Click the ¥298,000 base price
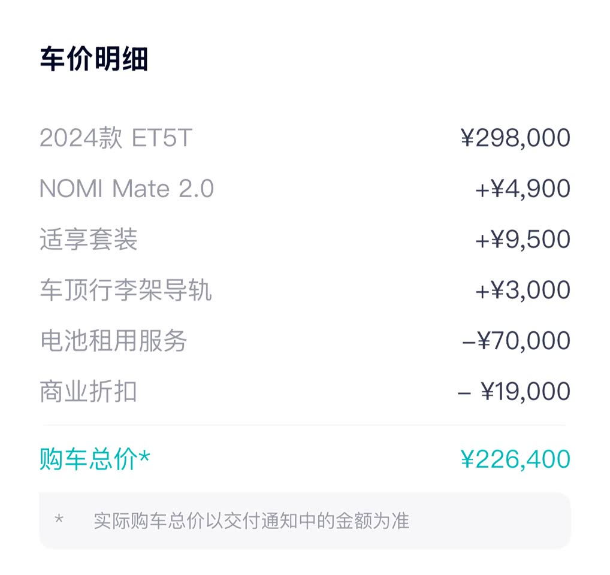The image size is (610, 575). coord(515,138)
